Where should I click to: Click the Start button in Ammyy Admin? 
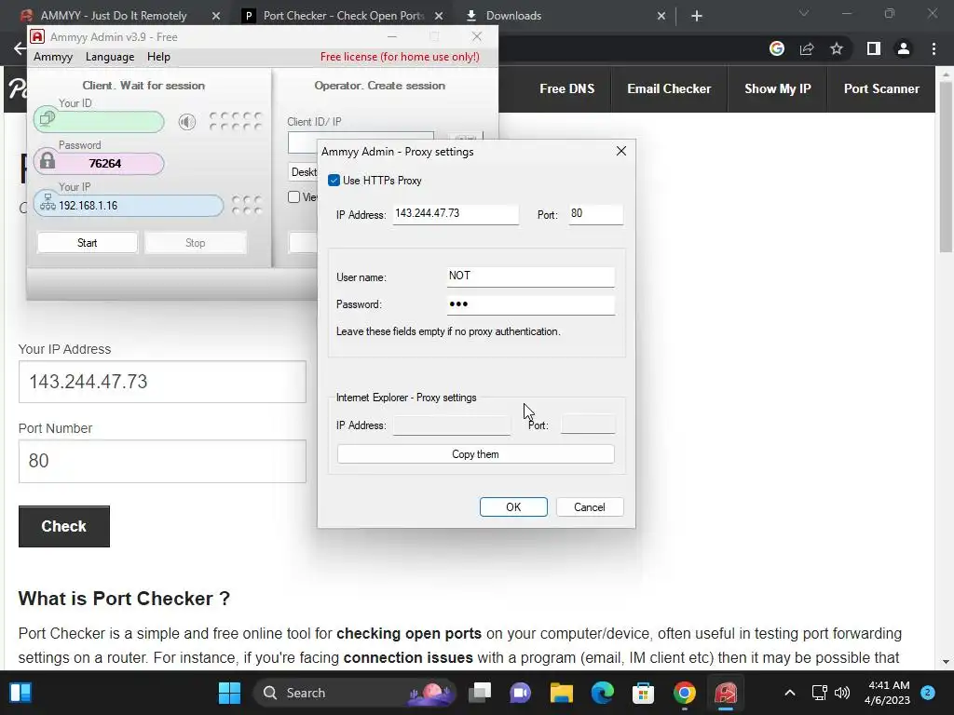pyautogui.click(x=87, y=243)
